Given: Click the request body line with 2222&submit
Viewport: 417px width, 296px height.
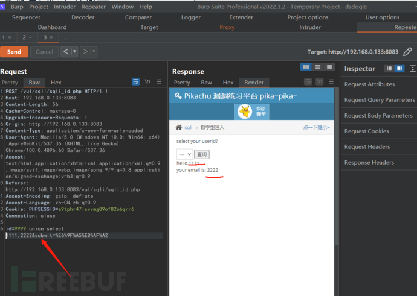Looking at the screenshot, I should [x=84, y=235].
